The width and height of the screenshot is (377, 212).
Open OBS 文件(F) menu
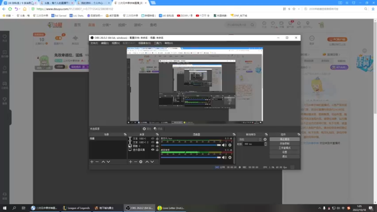click(x=94, y=43)
